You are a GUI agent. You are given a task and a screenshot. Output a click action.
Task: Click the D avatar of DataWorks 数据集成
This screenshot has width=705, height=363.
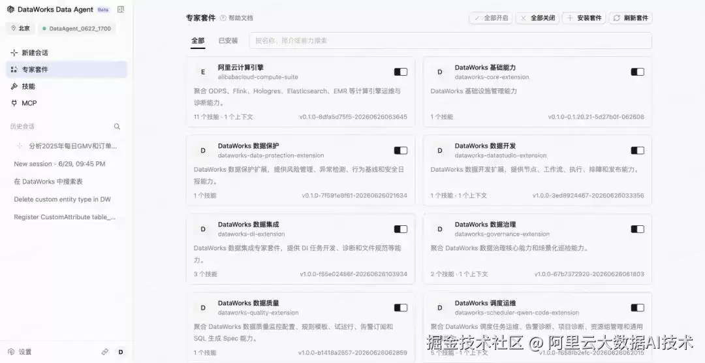tap(203, 229)
